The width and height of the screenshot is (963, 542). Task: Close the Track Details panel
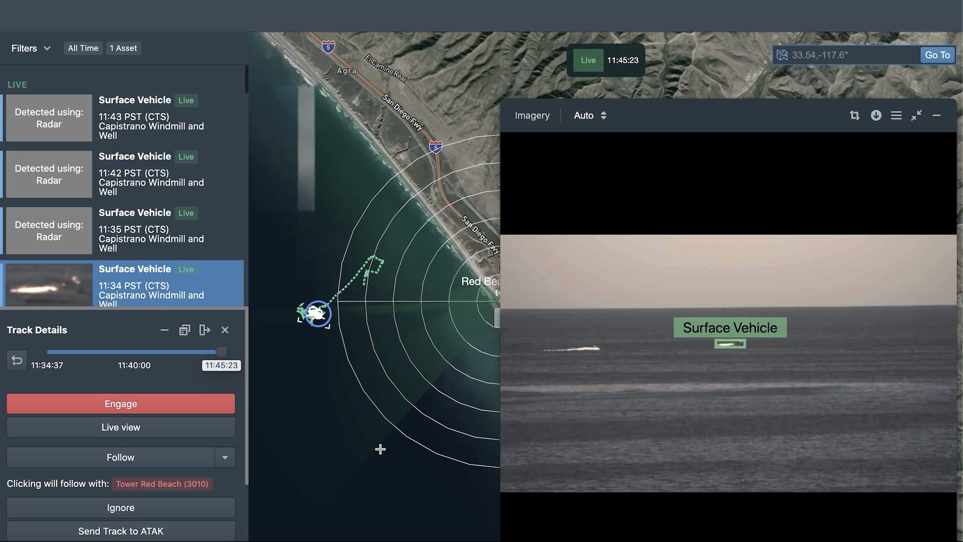pyautogui.click(x=225, y=330)
